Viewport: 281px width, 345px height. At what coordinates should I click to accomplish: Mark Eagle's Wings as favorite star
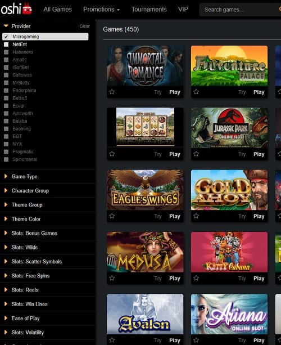tap(112, 216)
